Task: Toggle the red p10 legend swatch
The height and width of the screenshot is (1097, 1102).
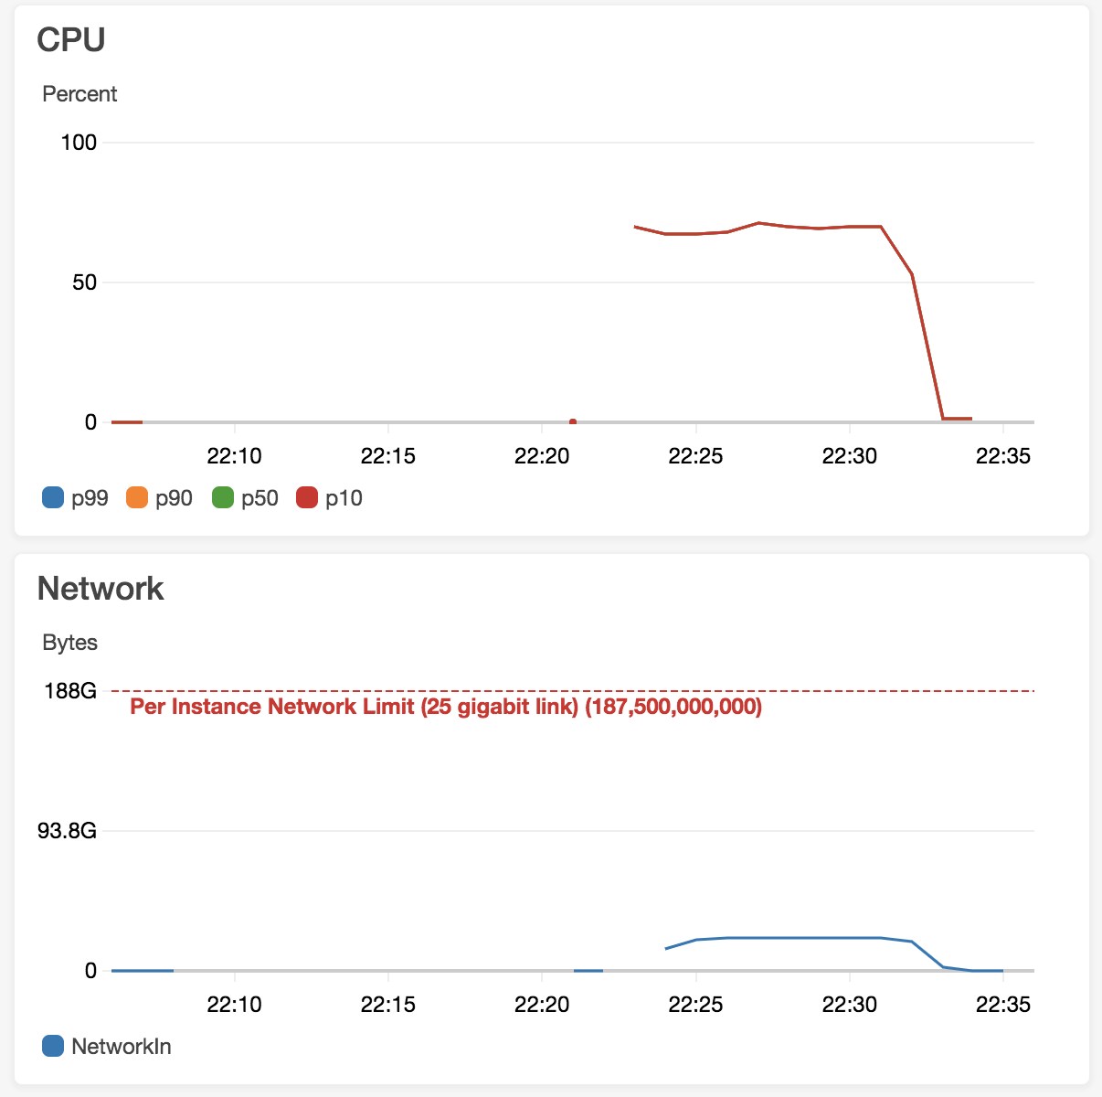Action: 307,498
